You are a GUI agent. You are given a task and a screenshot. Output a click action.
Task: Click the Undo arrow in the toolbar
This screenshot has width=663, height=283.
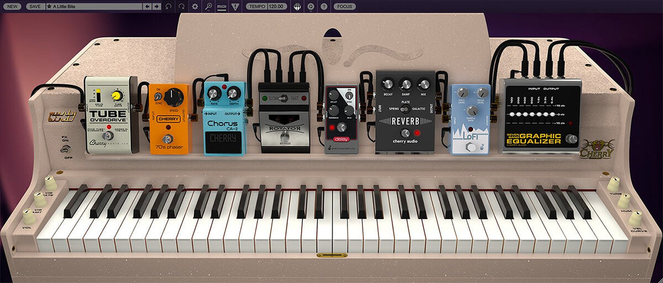pyautogui.click(x=169, y=7)
